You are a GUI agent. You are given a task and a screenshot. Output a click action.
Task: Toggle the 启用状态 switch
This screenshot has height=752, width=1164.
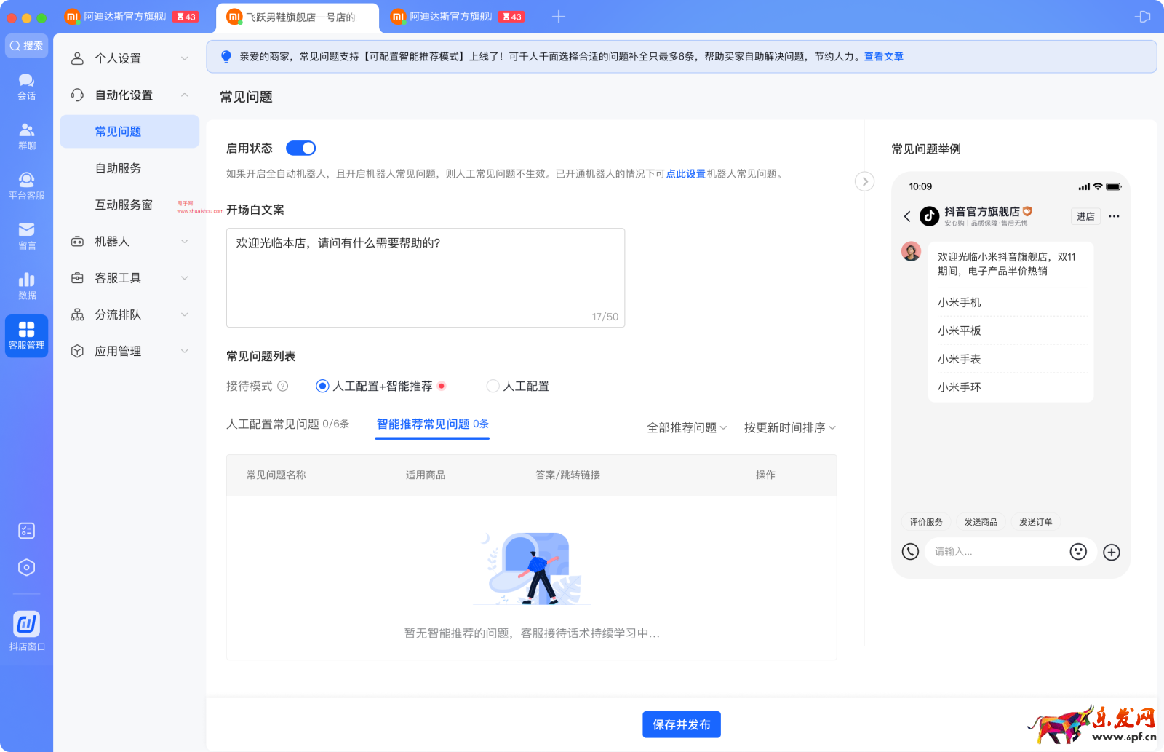[300, 149]
